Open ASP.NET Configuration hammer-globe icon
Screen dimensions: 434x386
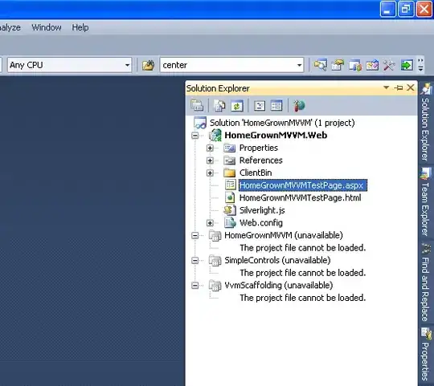pyautogui.click(x=299, y=106)
